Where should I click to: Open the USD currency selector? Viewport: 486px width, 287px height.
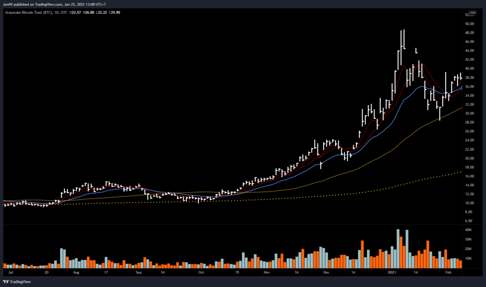(x=472, y=12)
